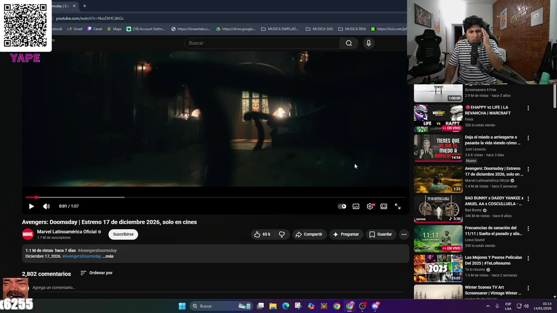Open the Windows Start menu
Screen dimensions: 557x313
pos(182,306)
